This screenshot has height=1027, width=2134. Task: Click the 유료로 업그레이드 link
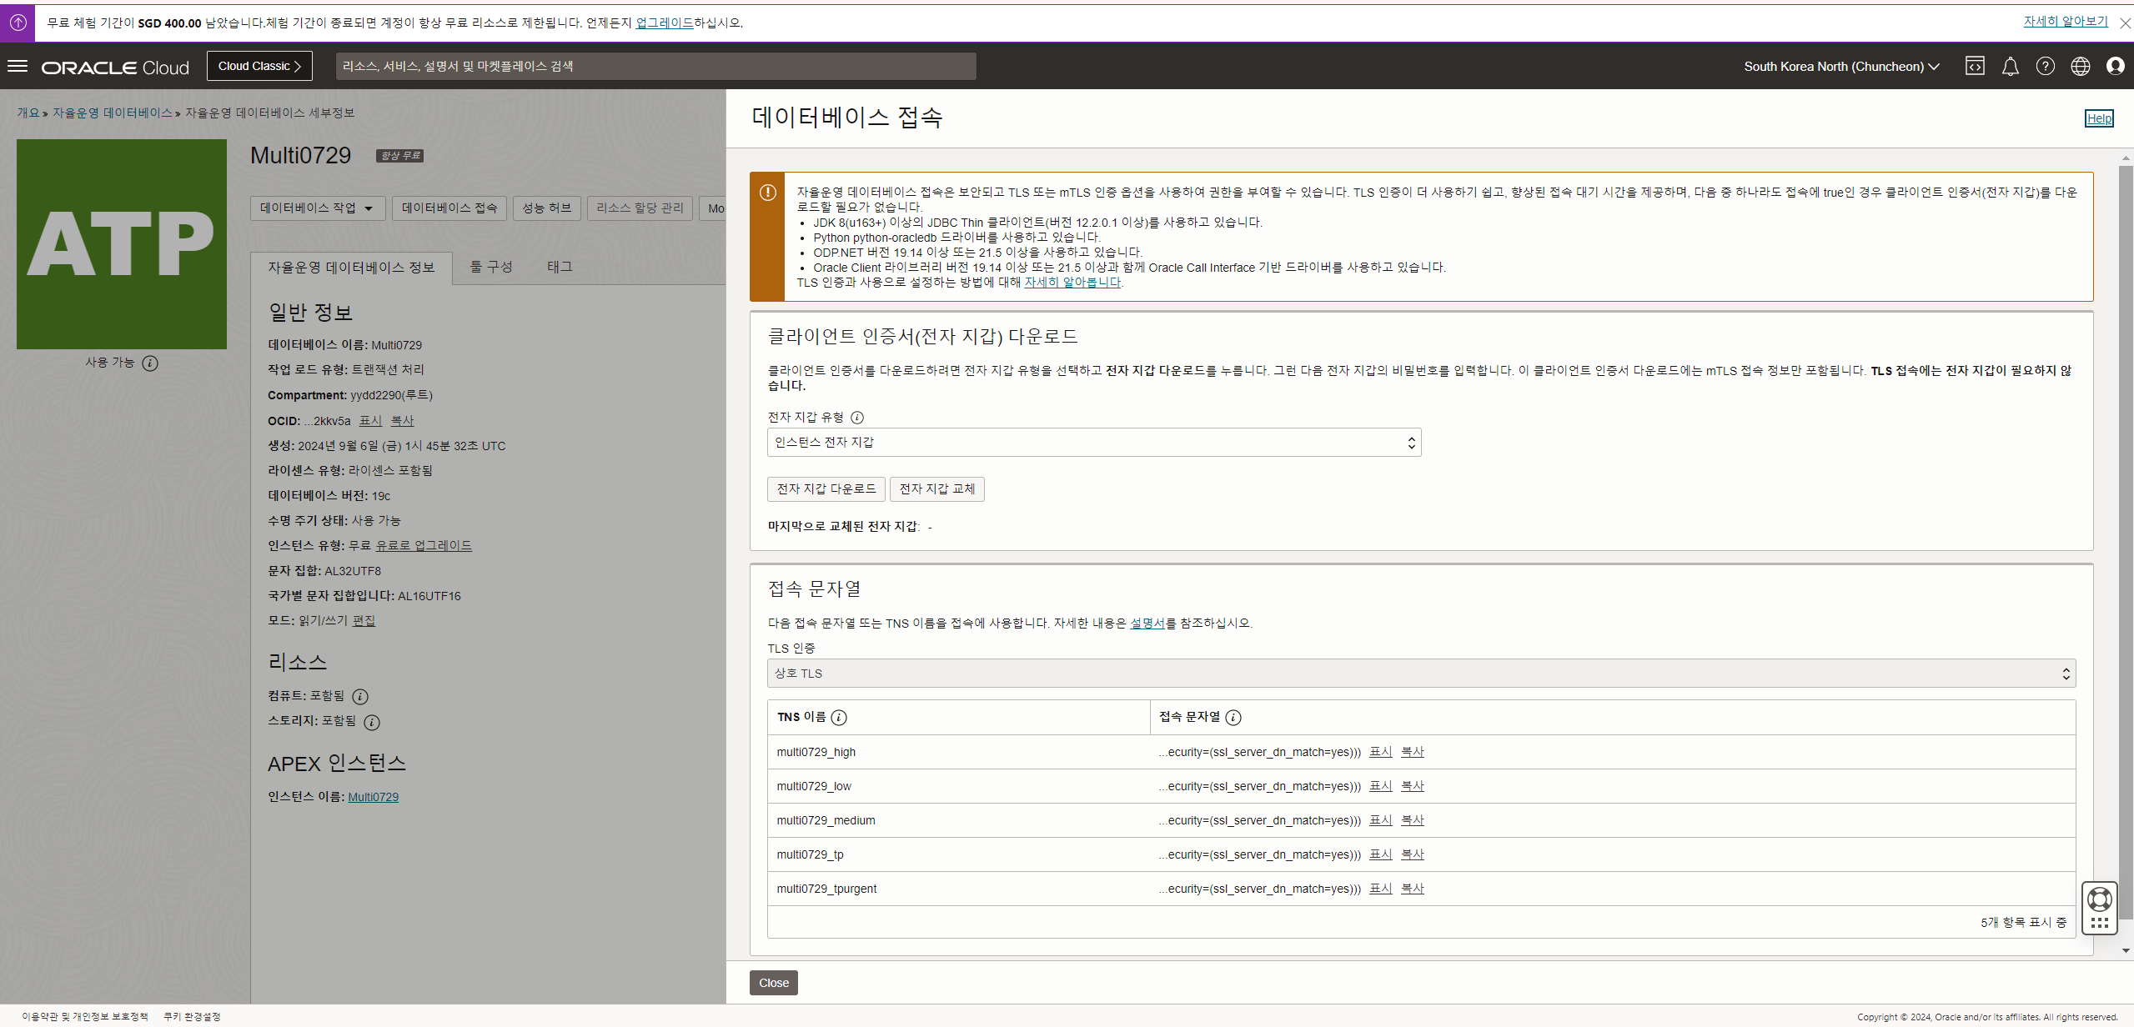424,545
